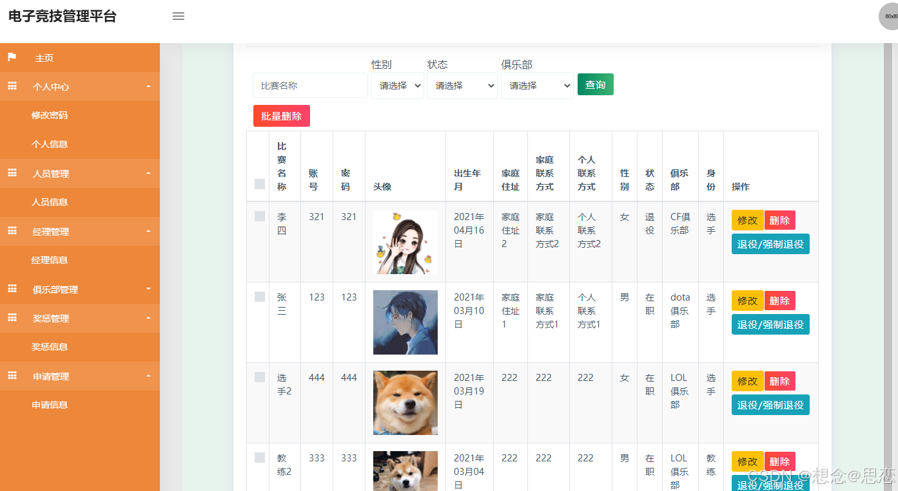Click 删除 button for 教练2
Image resolution: width=898 pixels, height=491 pixels.
(780, 461)
